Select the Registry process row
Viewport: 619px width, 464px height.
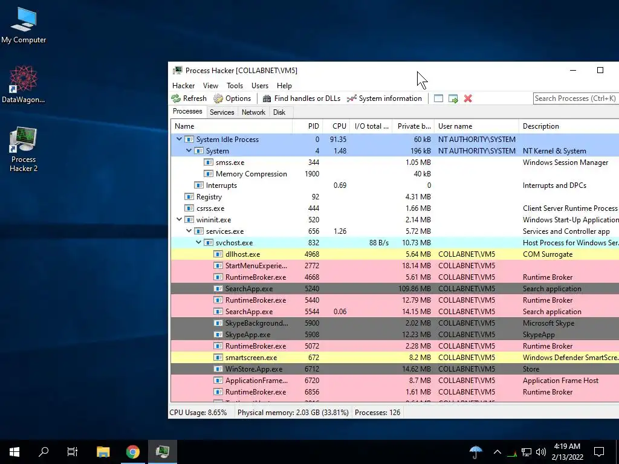click(x=395, y=196)
